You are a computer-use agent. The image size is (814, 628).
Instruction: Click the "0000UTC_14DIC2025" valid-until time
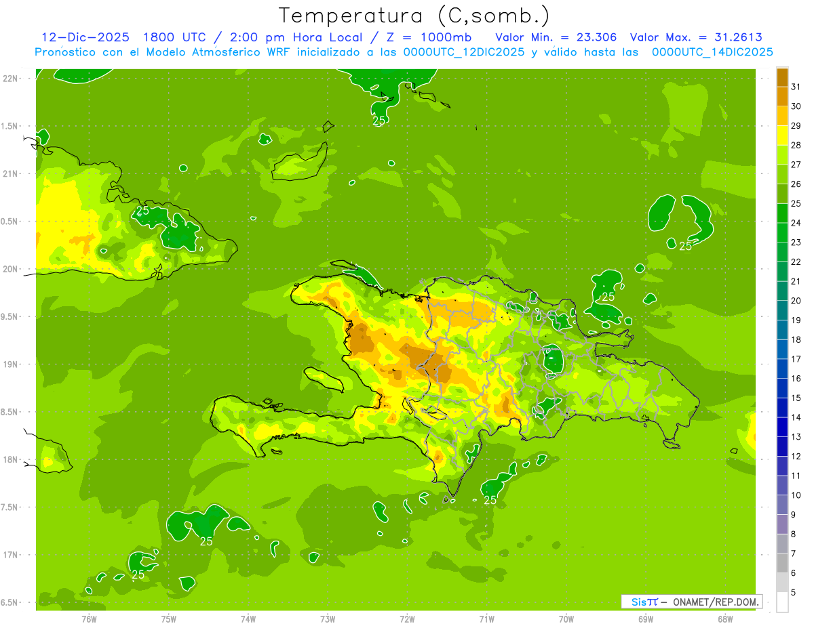712,52
